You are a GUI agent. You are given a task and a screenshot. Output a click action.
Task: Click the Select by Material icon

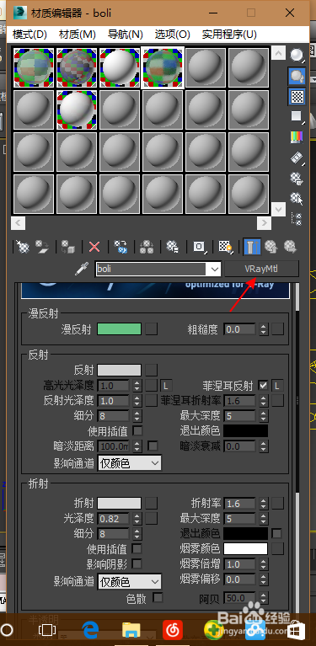[x=297, y=198]
